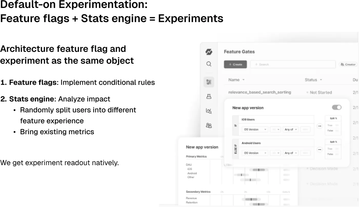359x207 pixels.
Task: Click the Statsig logo in the sidebar
Action: (209, 52)
